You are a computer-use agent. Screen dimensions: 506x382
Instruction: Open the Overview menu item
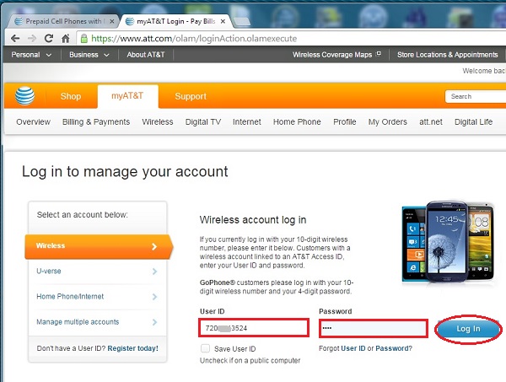tap(33, 121)
